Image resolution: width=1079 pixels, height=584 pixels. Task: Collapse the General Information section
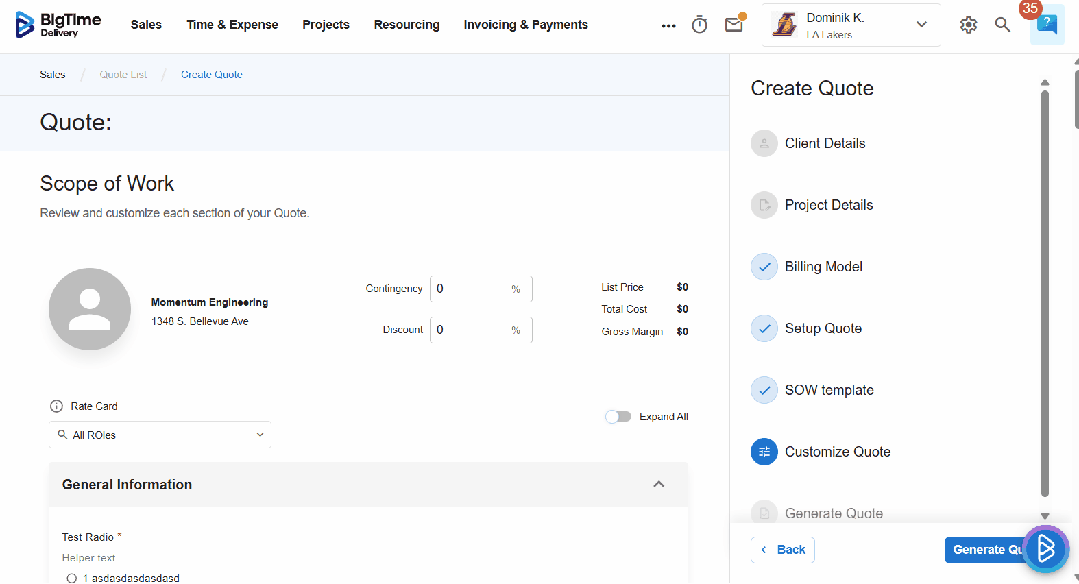point(659,485)
